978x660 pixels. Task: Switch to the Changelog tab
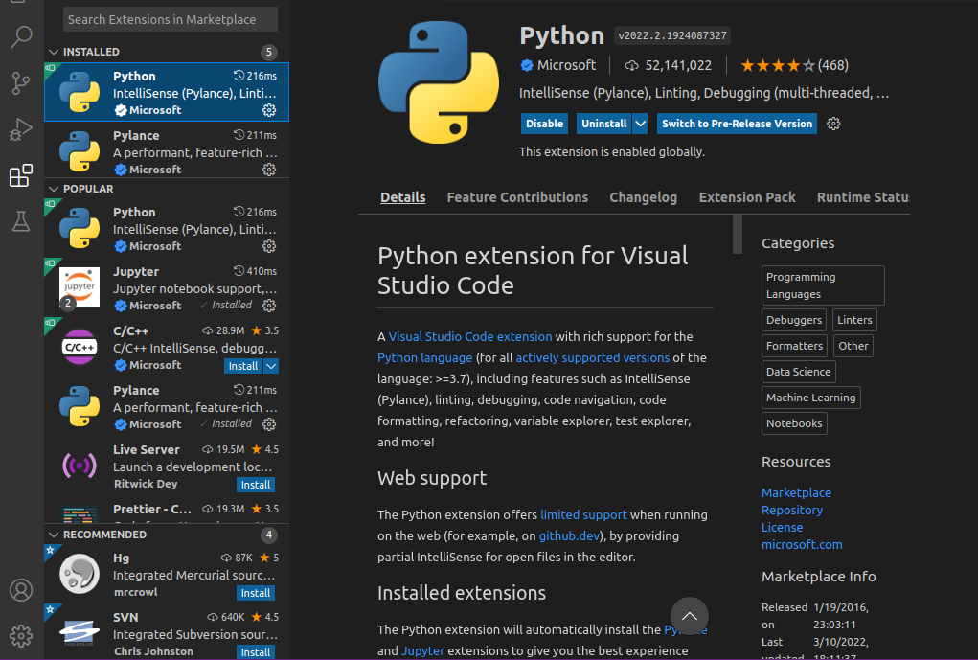[x=643, y=197]
